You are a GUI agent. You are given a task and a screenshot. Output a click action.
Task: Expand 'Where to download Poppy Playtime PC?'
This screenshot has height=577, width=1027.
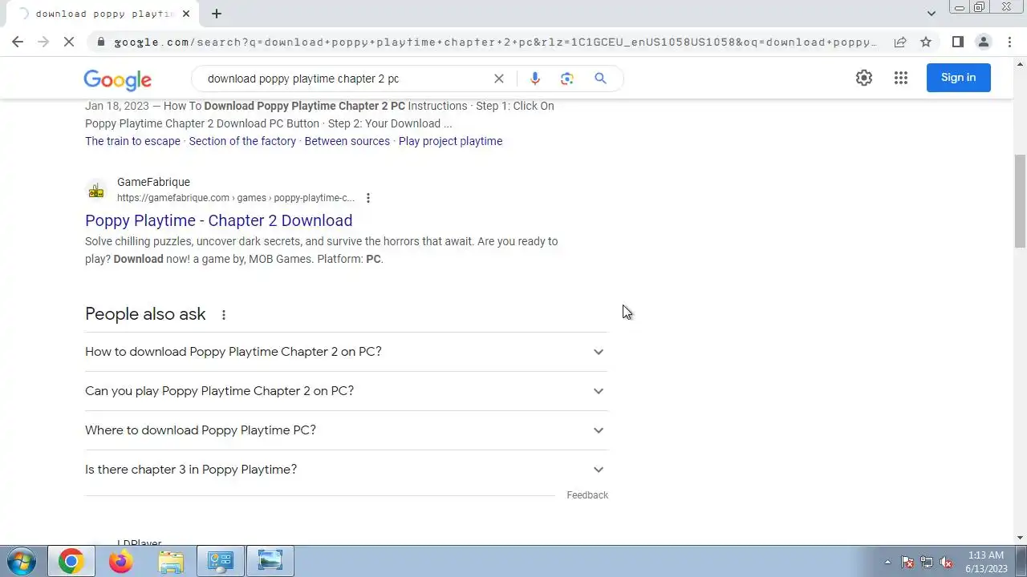[x=347, y=430]
